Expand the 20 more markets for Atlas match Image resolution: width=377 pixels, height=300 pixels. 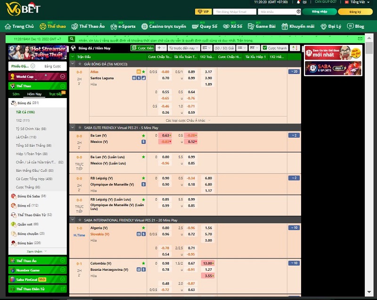(294, 72)
